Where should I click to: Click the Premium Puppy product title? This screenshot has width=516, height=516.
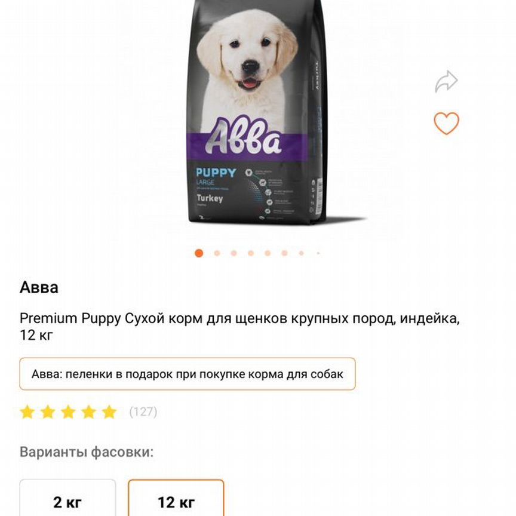(239, 327)
